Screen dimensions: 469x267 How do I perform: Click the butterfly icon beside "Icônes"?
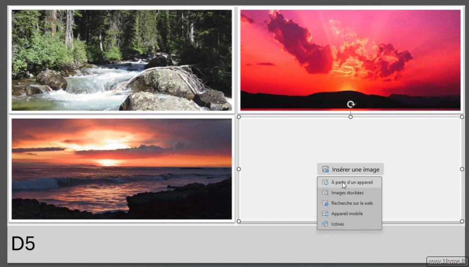tap(325, 224)
